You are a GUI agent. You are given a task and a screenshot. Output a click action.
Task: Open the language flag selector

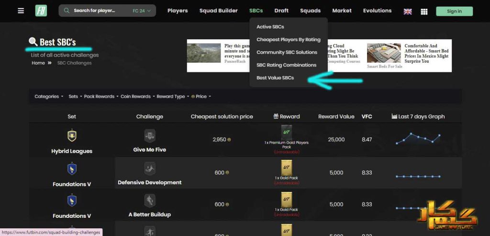[408, 11]
